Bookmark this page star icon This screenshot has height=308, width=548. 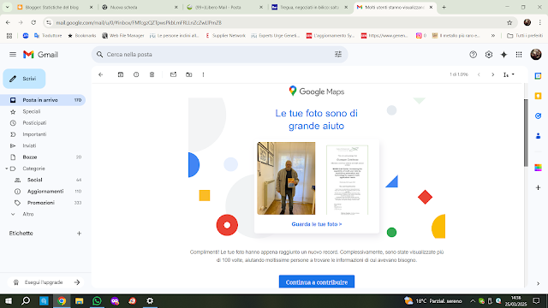click(509, 22)
